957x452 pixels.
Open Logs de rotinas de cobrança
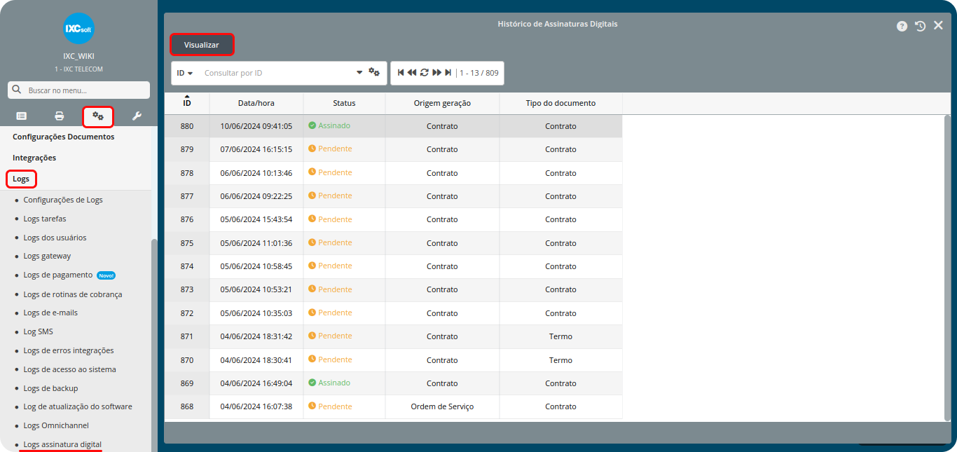coord(73,294)
